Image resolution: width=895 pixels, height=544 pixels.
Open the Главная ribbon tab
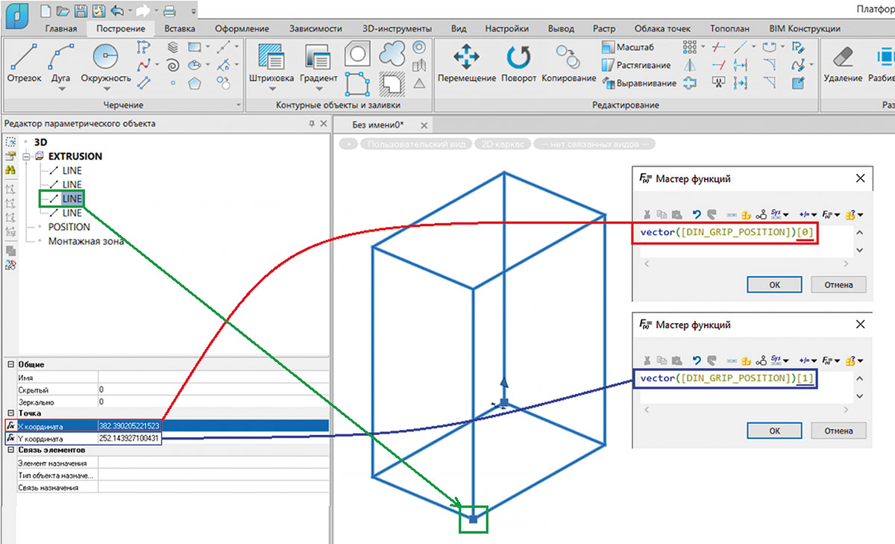60,29
